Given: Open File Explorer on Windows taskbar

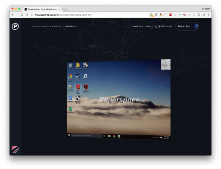Looking at the screenshot, I should (x=109, y=136).
